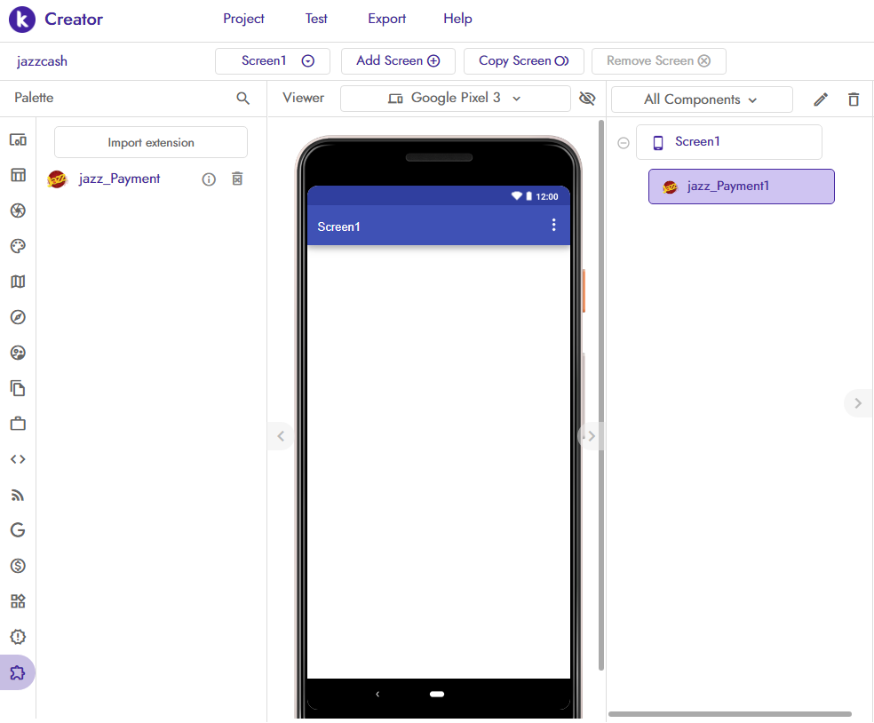The width and height of the screenshot is (874, 723).
Task: Open Connectivity palette category feed icon
Action: click(x=18, y=495)
